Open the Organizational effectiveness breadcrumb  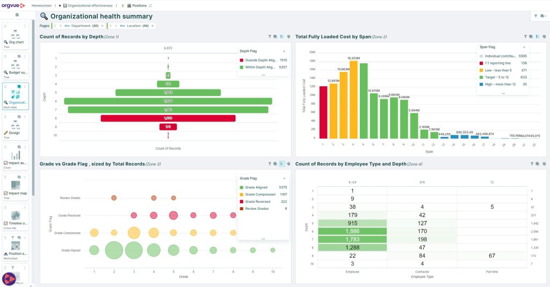click(88, 5)
